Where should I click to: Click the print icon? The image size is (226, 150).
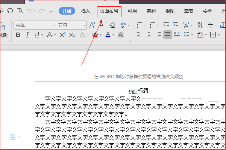click(x=10, y=11)
